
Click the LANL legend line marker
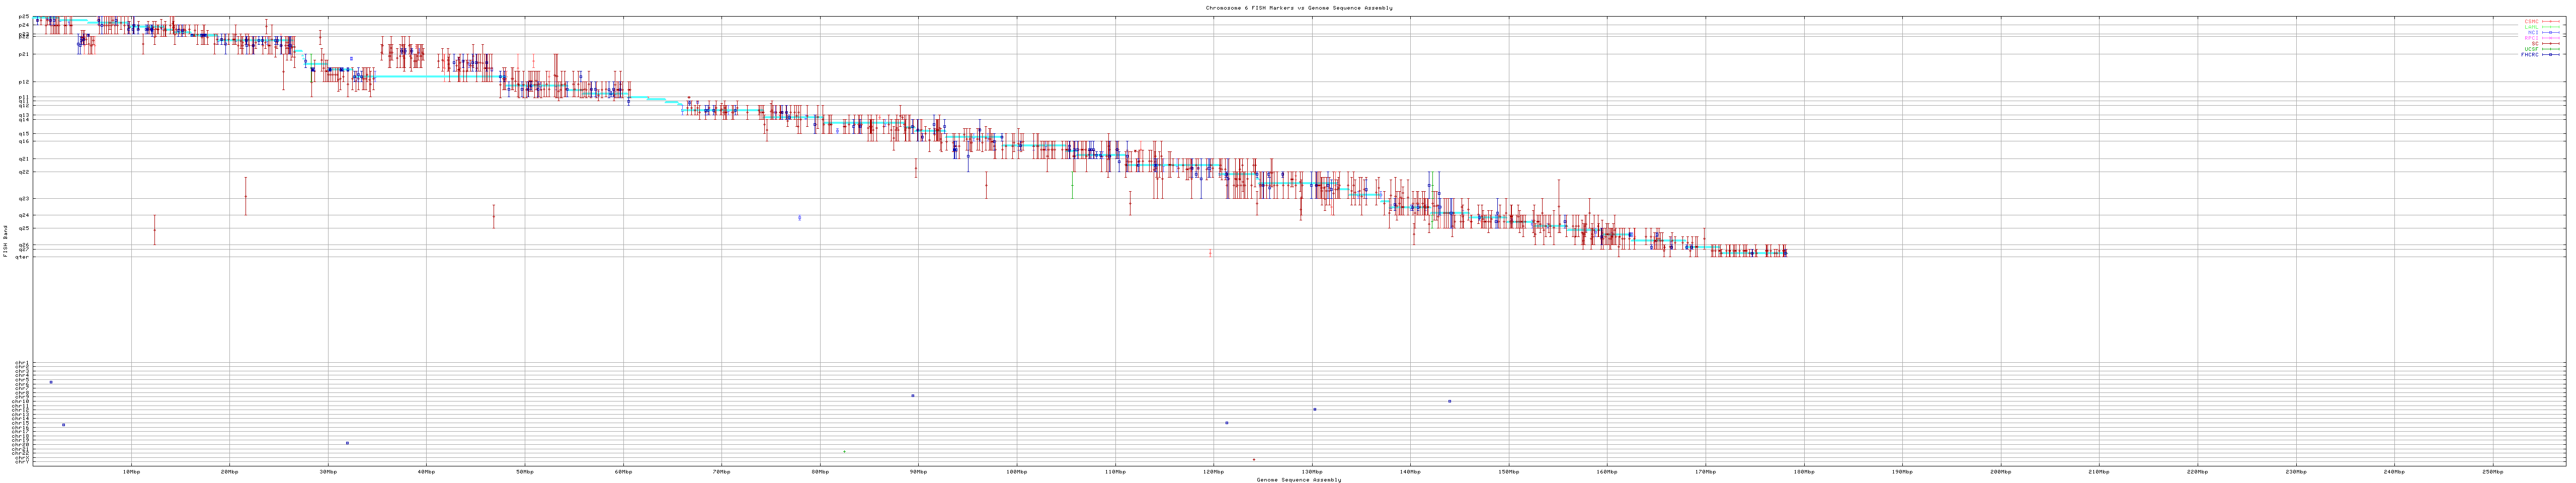[x=2551, y=27]
